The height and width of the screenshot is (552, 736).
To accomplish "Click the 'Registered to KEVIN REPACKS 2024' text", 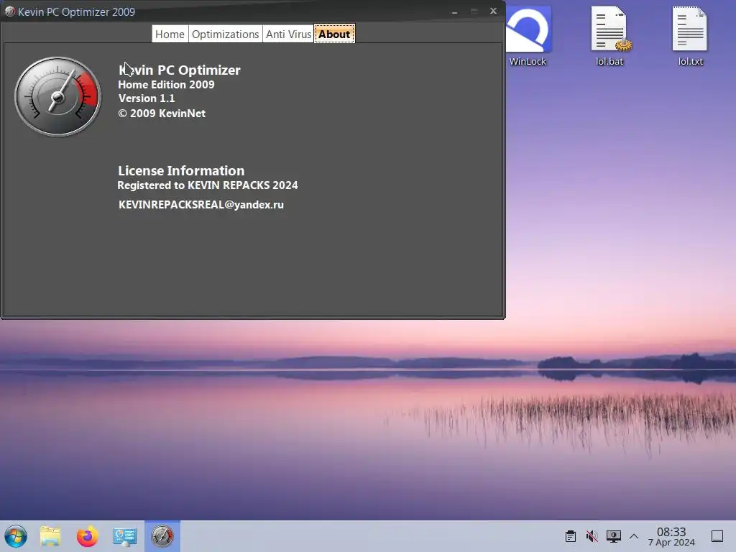I will [x=208, y=185].
